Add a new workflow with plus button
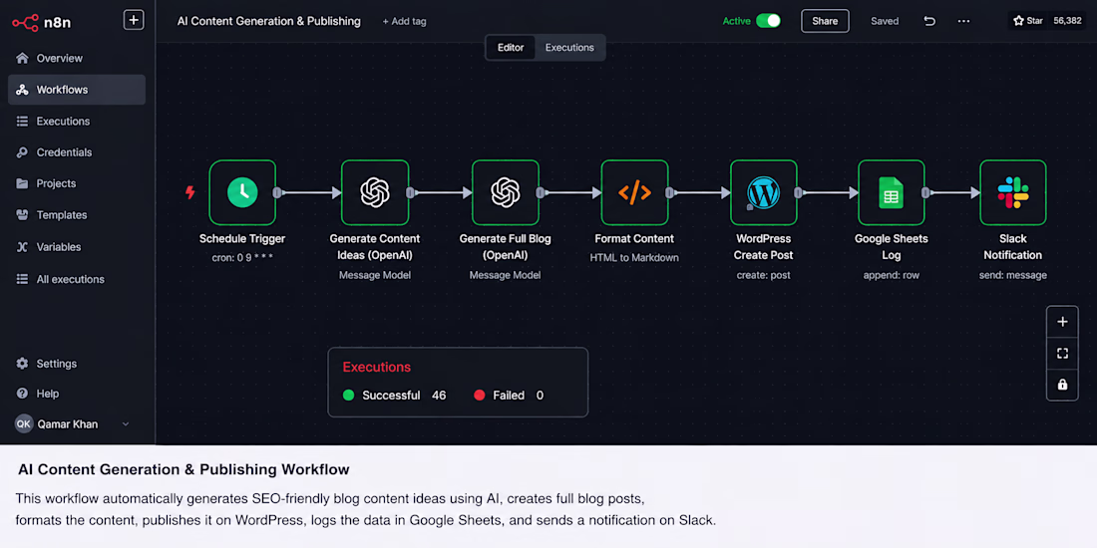 click(x=134, y=20)
